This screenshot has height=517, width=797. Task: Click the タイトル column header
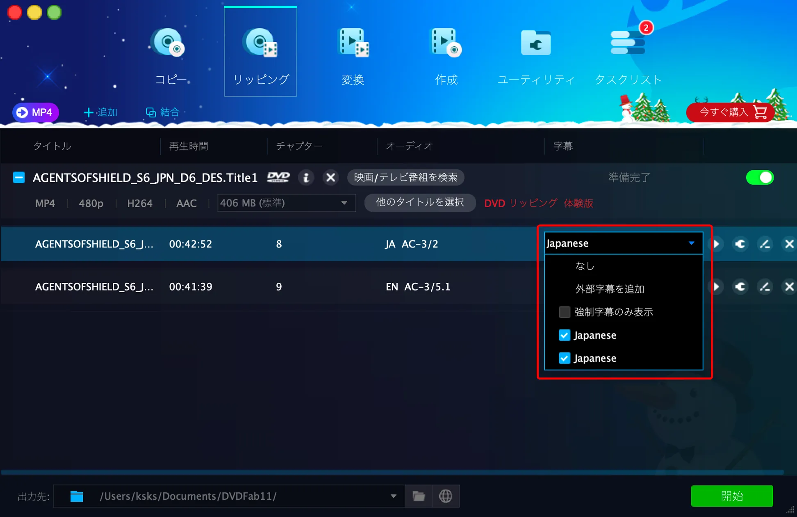pos(52,146)
